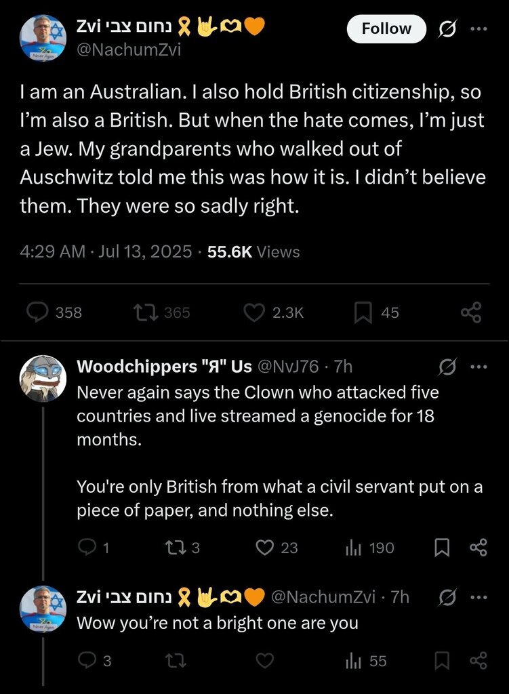
Task: Open the more options menu on the main post
Action: click(479, 29)
